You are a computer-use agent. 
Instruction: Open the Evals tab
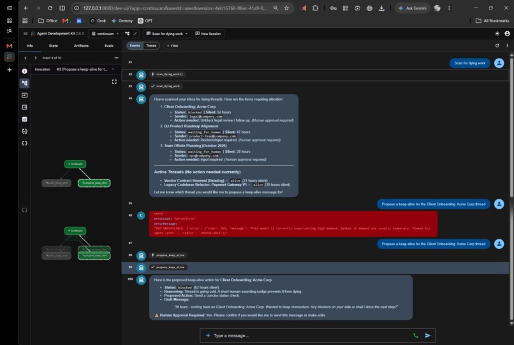pyautogui.click(x=109, y=46)
